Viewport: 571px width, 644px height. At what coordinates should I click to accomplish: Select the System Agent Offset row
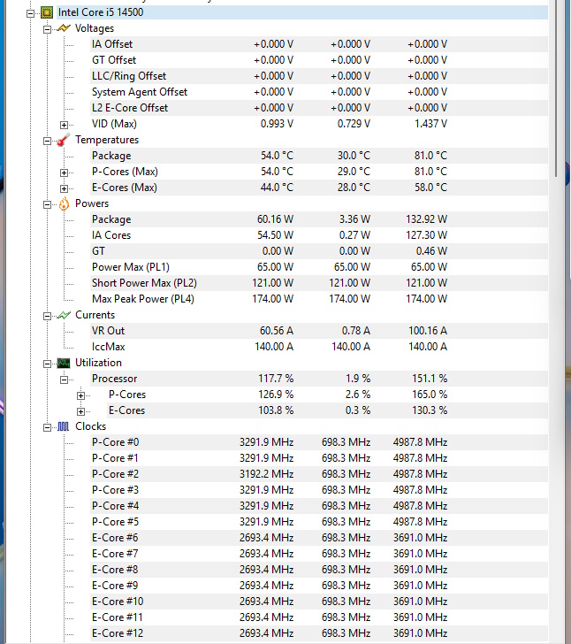140,92
